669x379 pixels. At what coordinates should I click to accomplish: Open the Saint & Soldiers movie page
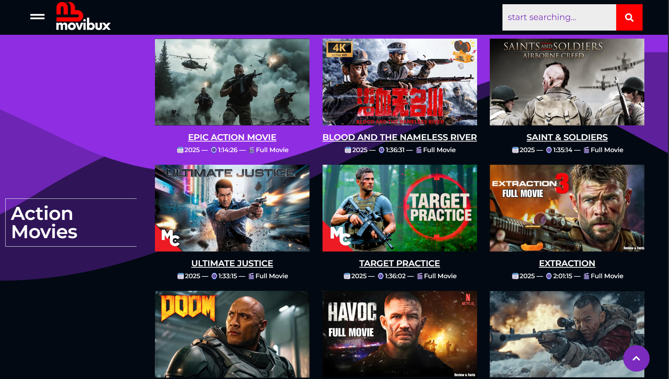tap(567, 137)
